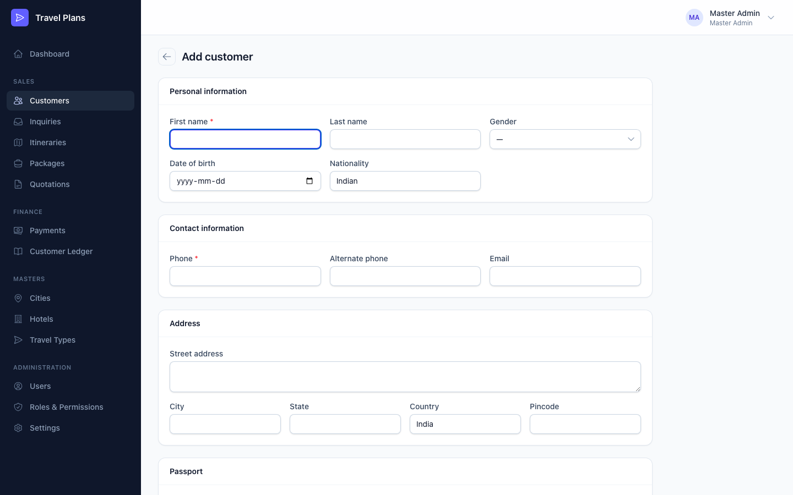The width and height of the screenshot is (793, 495).
Task: Click the Date of birth field
Action: (x=245, y=181)
